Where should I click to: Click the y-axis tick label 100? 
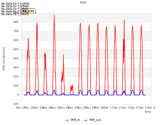(x=16, y=86)
